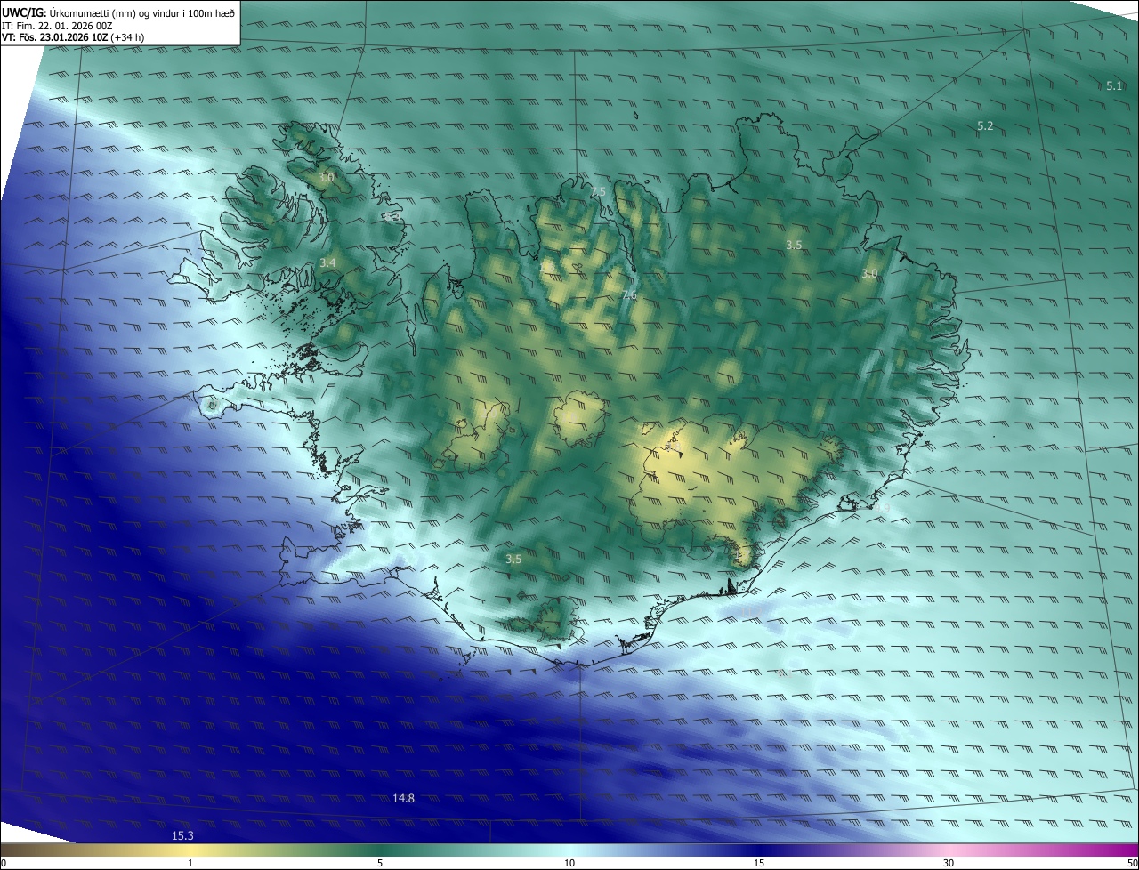Click the 7.5 value label
This screenshot has width=1139, height=870.
pyautogui.click(x=597, y=192)
